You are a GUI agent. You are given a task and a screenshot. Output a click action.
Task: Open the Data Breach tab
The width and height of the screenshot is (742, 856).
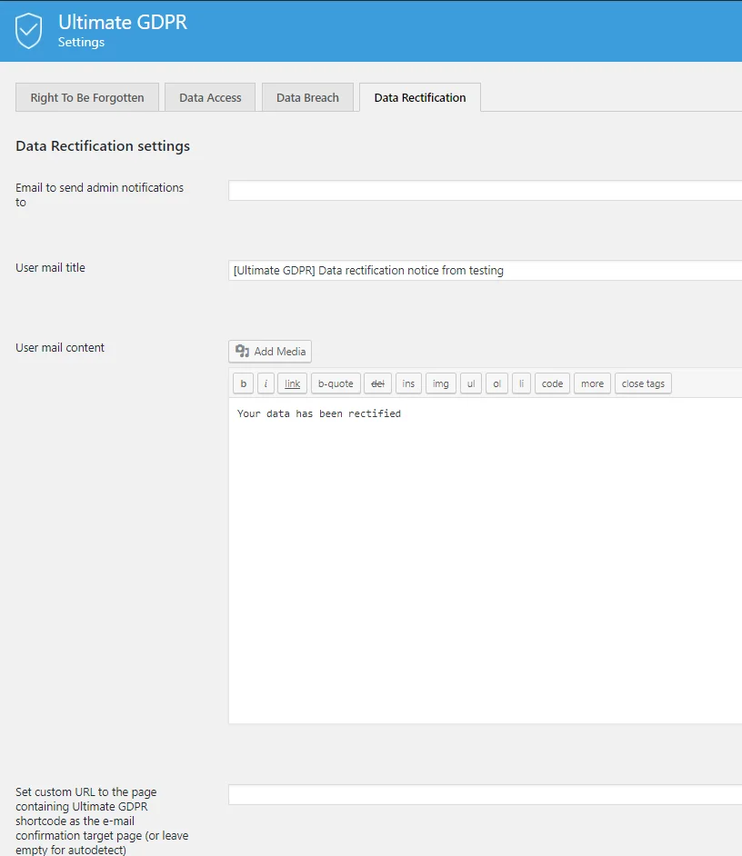point(307,96)
